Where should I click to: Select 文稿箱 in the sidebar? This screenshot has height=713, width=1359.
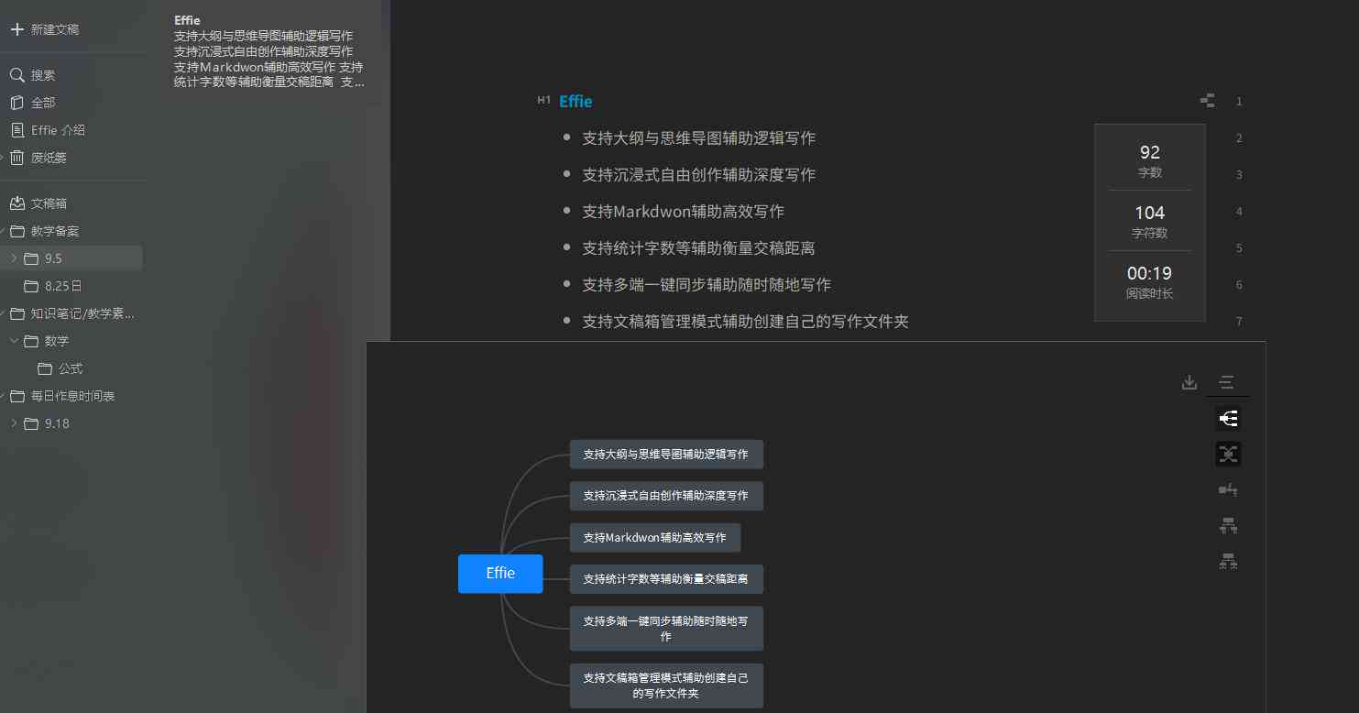pos(49,203)
